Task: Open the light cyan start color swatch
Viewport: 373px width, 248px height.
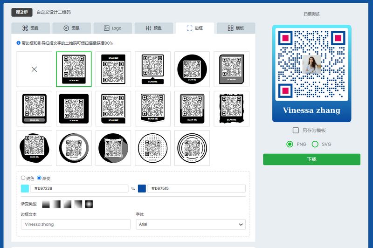Action: (25, 188)
